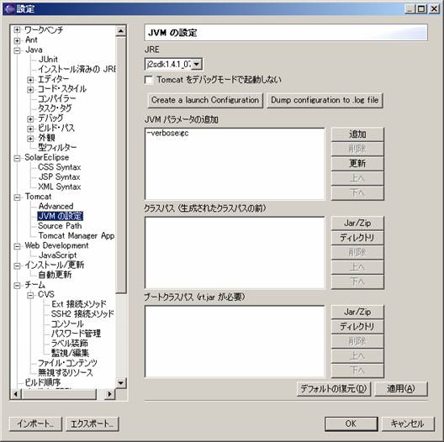Viewport: 444px width, 442px height.
Task: Select JUnit in the preferences tree
Action: [x=48, y=59]
